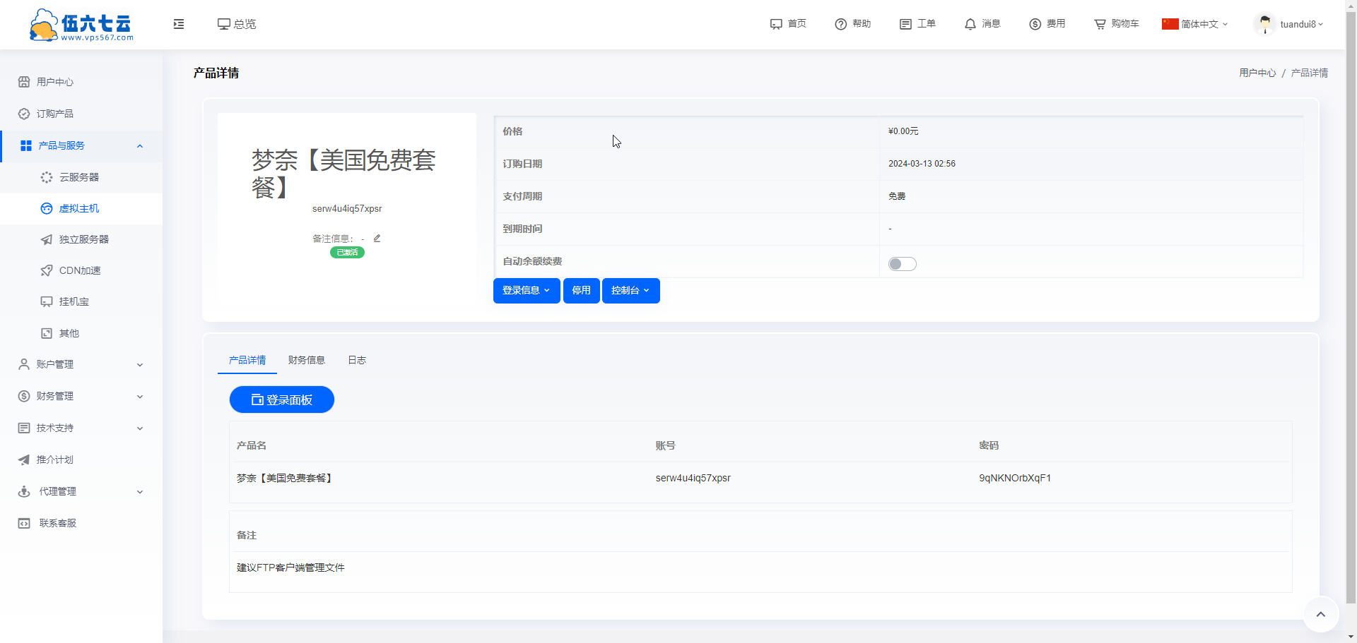
Task: Open the 帮助 help icon
Action: pos(852,23)
